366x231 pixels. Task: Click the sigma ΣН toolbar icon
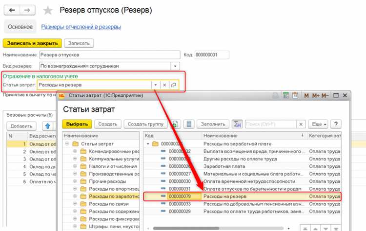coord(237,124)
